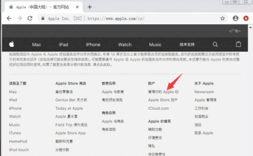Viewport: 253px width, 156px height.
Task: Open Music in the top navigation bar
Action: (155, 45)
